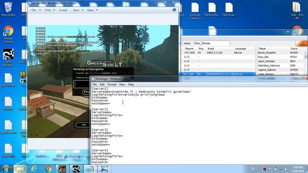Place cursor on Server1 Password= line
This screenshot has width=308, height=173.
click(100, 100)
